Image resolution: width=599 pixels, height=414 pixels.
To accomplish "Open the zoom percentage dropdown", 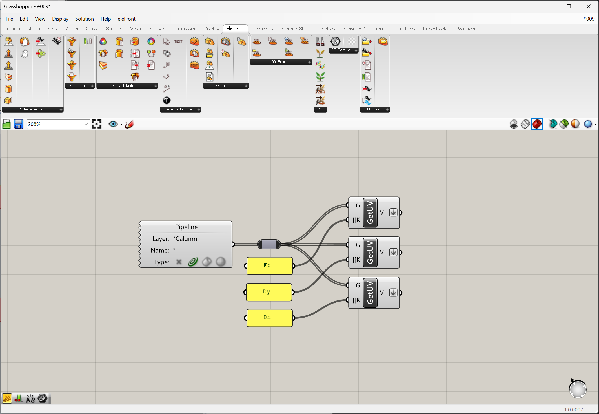I will 86,124.
